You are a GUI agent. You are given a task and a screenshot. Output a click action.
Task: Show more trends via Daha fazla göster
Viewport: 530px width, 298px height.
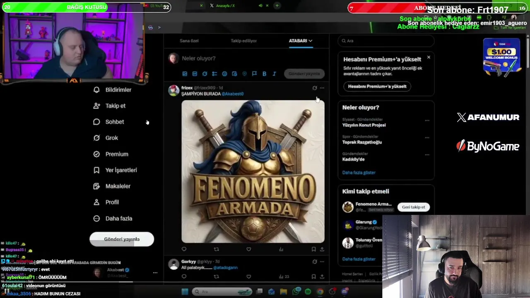pos(359,173)
